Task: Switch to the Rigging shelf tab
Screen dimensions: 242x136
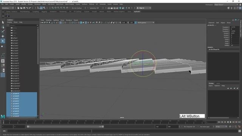Action: 44,12
